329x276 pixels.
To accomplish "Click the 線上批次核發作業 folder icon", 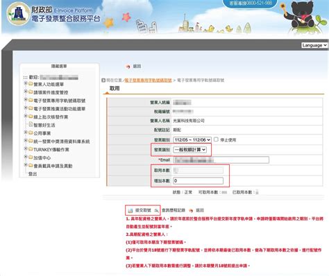I will (31, 117).
